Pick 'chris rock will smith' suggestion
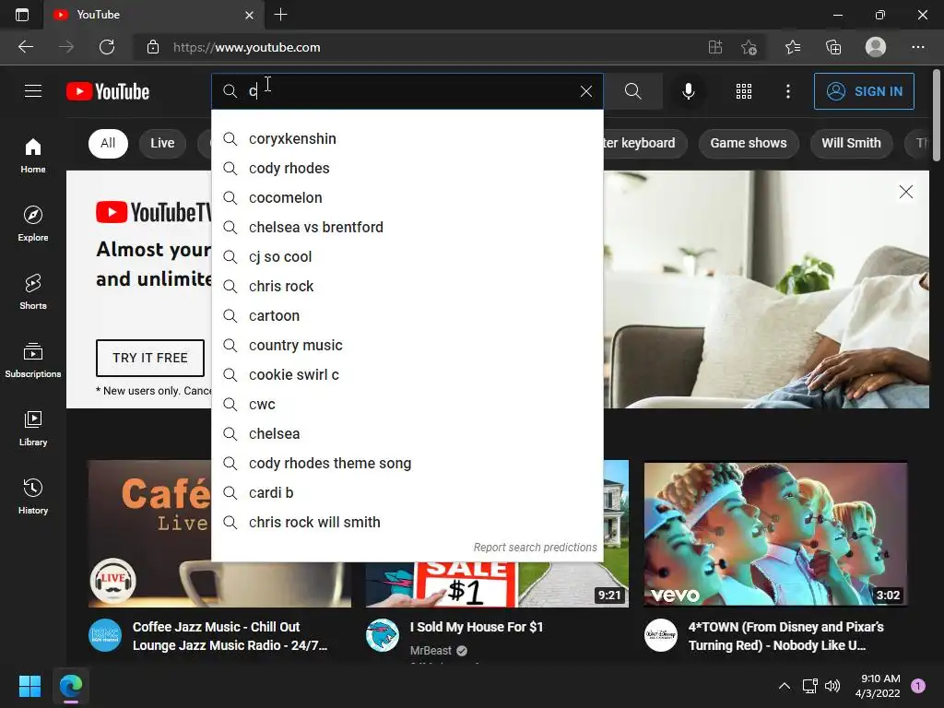The height and width of the screenshot is (708, 944). tap(407, 523)
